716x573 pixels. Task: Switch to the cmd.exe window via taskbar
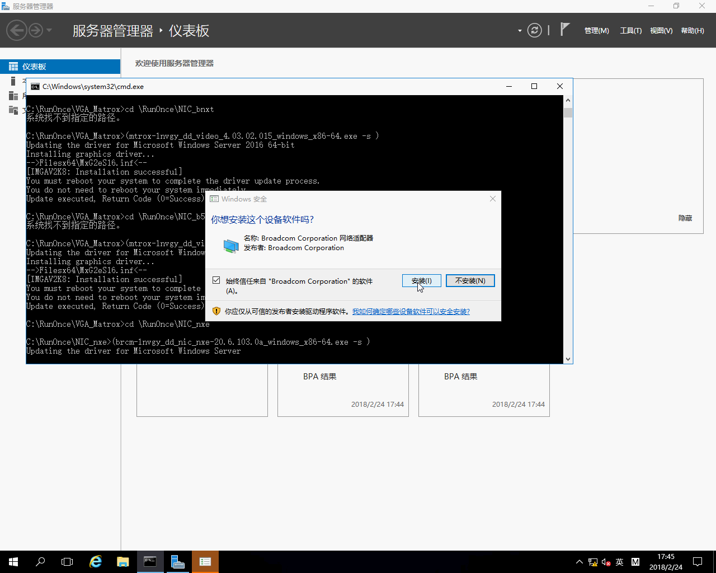(150, 561)
